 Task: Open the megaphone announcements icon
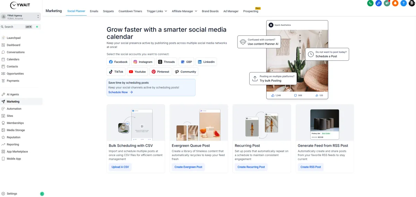click(387, 3)
